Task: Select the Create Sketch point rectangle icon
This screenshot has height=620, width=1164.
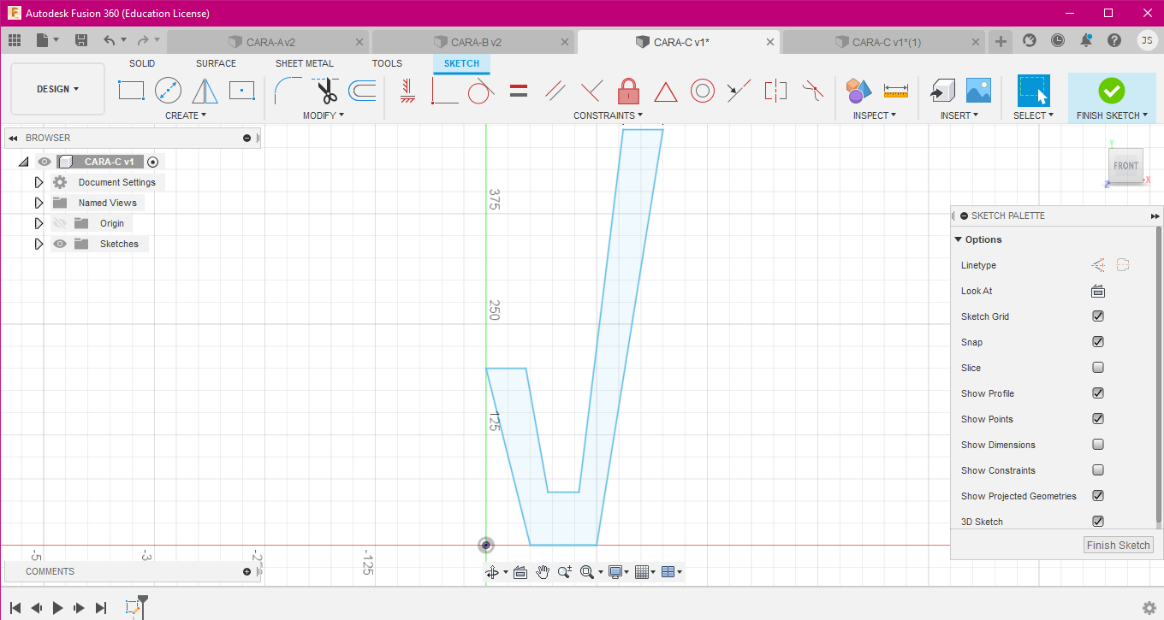Action: pyautogui.click(x=242, y=90)
